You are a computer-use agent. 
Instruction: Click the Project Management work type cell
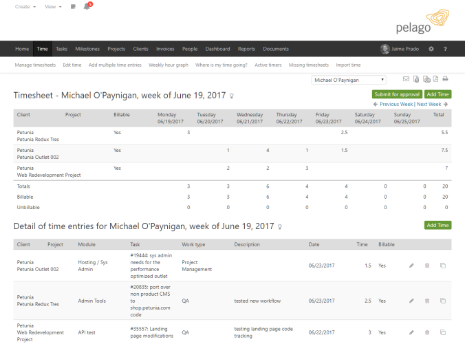197,266
